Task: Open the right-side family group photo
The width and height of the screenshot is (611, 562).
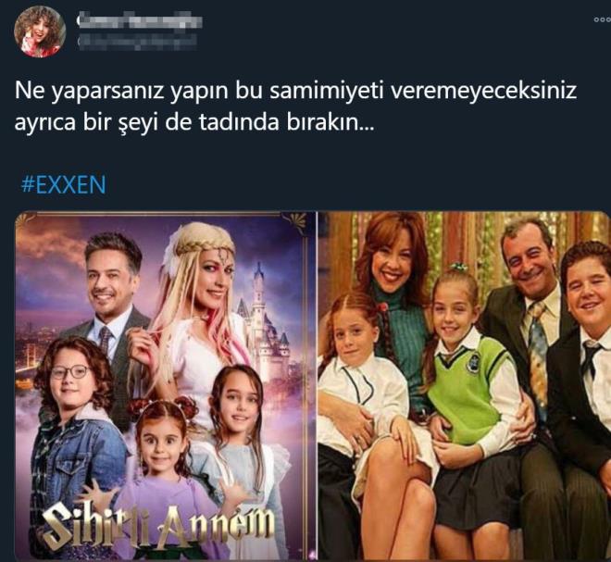Action: point(465,386)
